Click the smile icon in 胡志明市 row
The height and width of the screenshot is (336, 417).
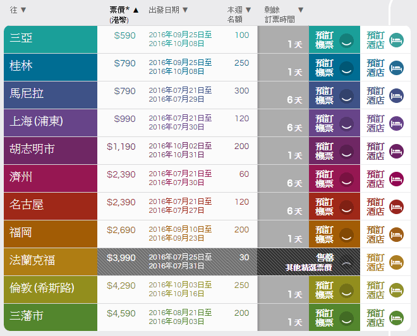(346, 151)
